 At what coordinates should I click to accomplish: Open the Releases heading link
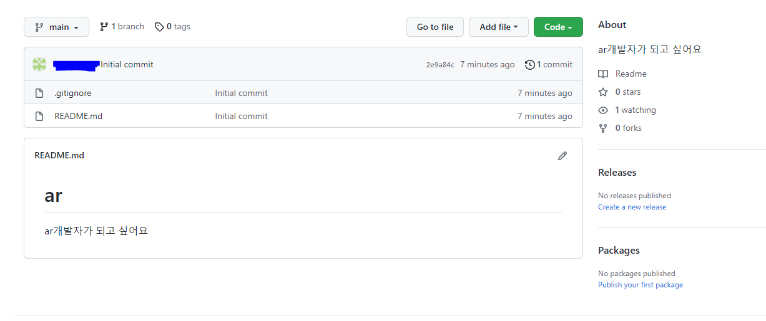click(x=617, y=173)
